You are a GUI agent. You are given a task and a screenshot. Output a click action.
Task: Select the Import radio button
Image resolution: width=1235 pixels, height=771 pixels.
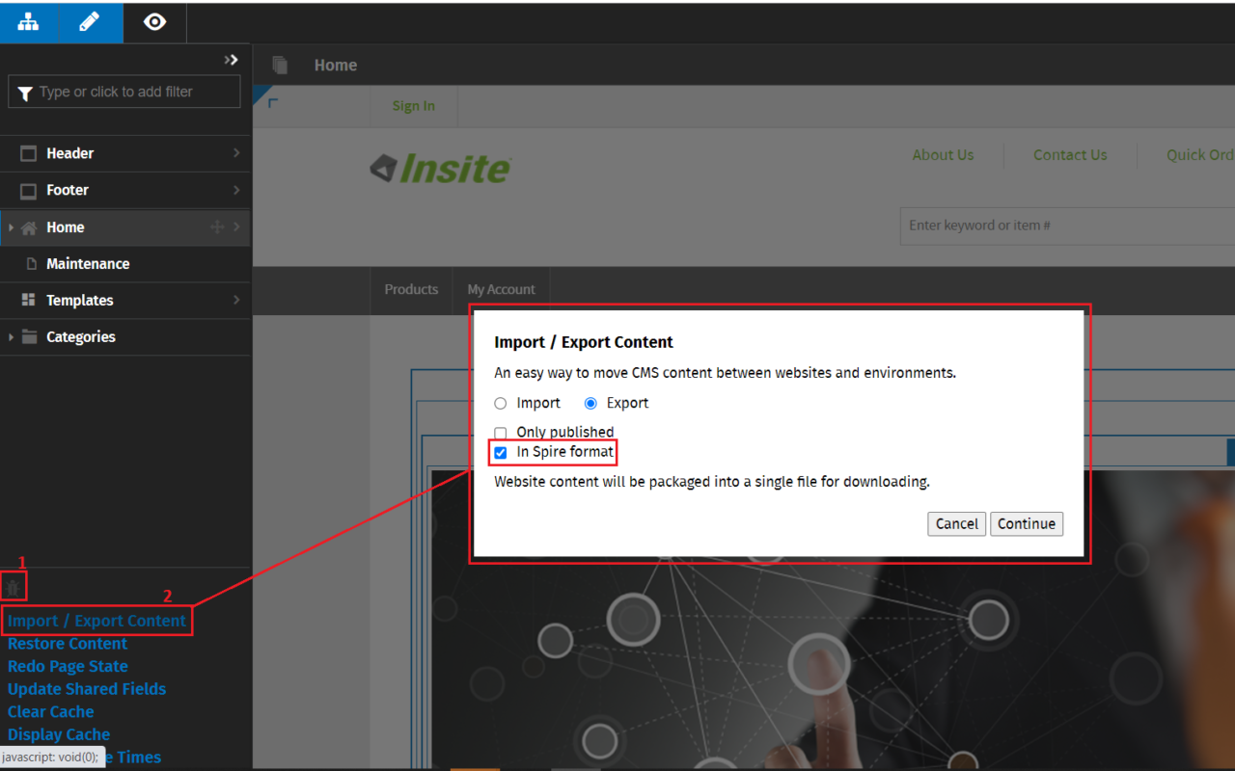(500, 403)
